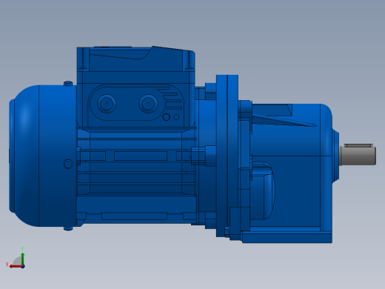The width and height of the screenshot is (385, 289).
Task: Click the large mounting flange between motor and gearbox
Action: pos(227,156)
